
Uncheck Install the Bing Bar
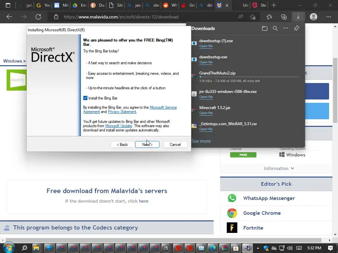point(85,98)
